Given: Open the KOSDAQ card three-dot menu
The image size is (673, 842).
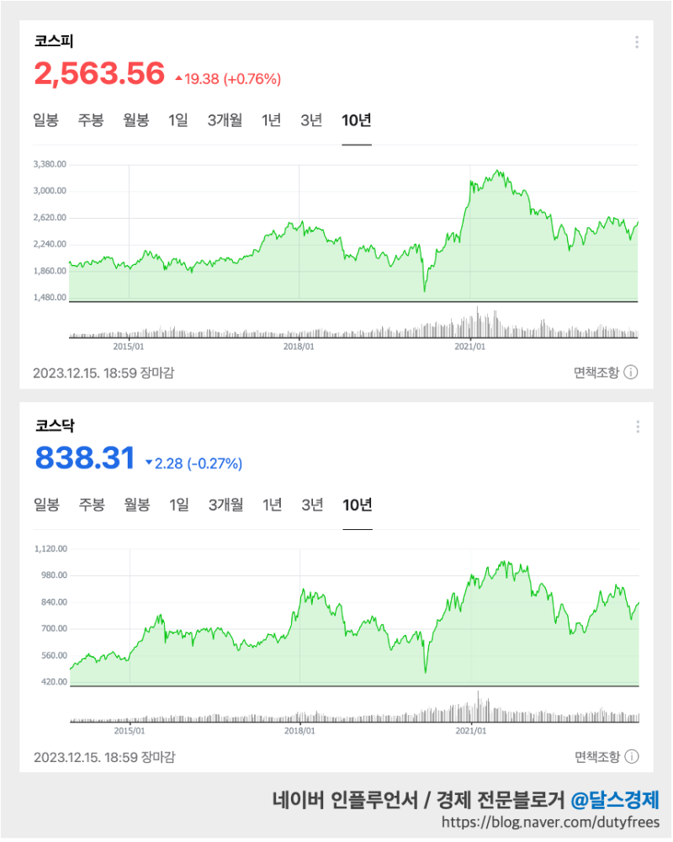Looking at the screenshot, I should (638, 427).
